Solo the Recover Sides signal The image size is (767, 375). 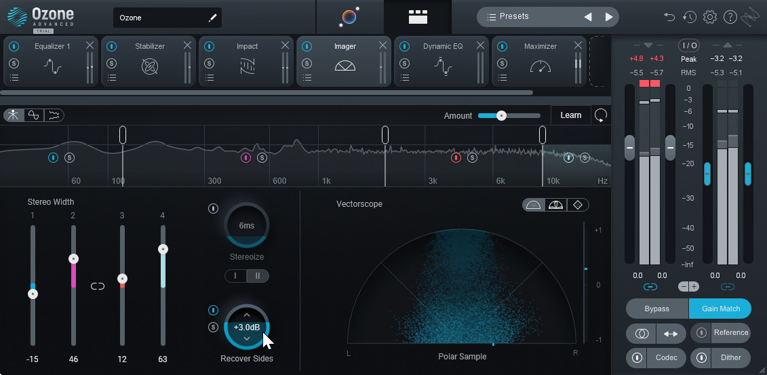click(213, 327)
